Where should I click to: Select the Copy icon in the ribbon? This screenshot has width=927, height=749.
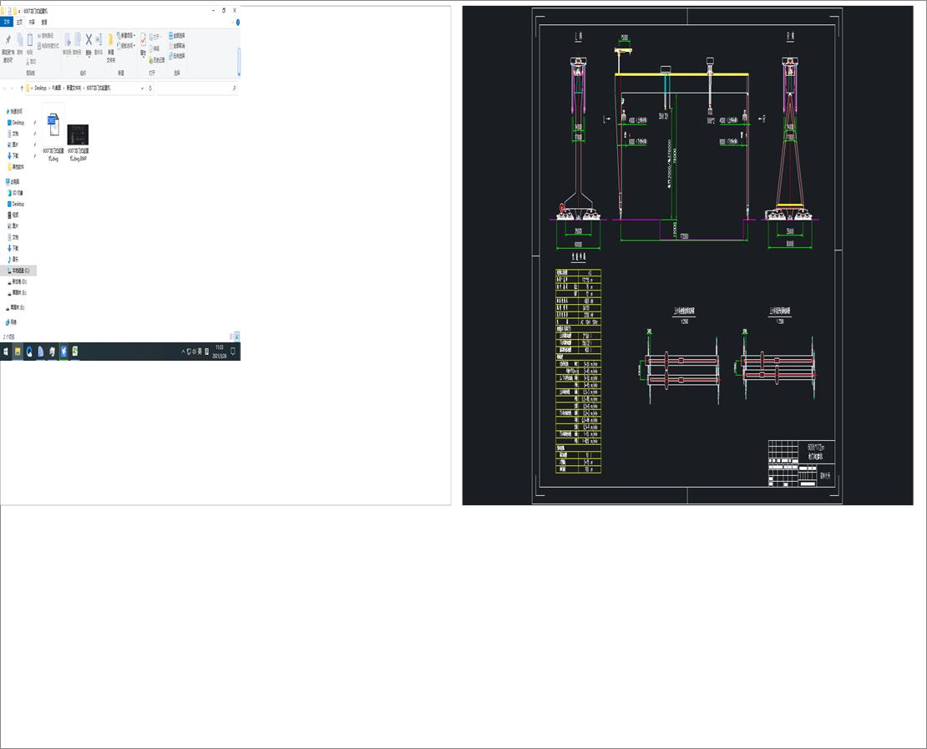click(19, 39)
